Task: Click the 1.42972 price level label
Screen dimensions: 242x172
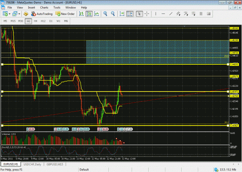Action: click(x=234, y=92)
